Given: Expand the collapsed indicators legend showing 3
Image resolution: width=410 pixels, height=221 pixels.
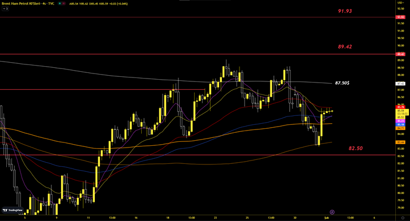Looking at the screenshot, I should tap(5, 8).
